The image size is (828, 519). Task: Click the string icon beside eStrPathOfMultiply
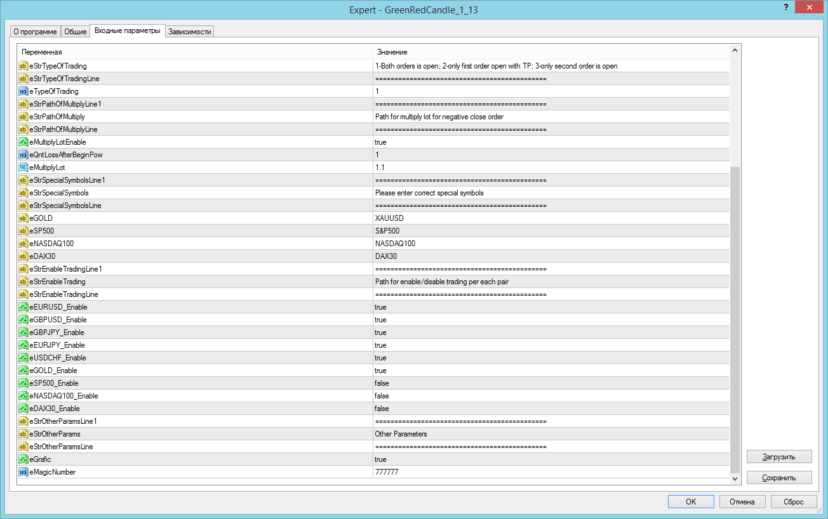click(x=23, y=117)
